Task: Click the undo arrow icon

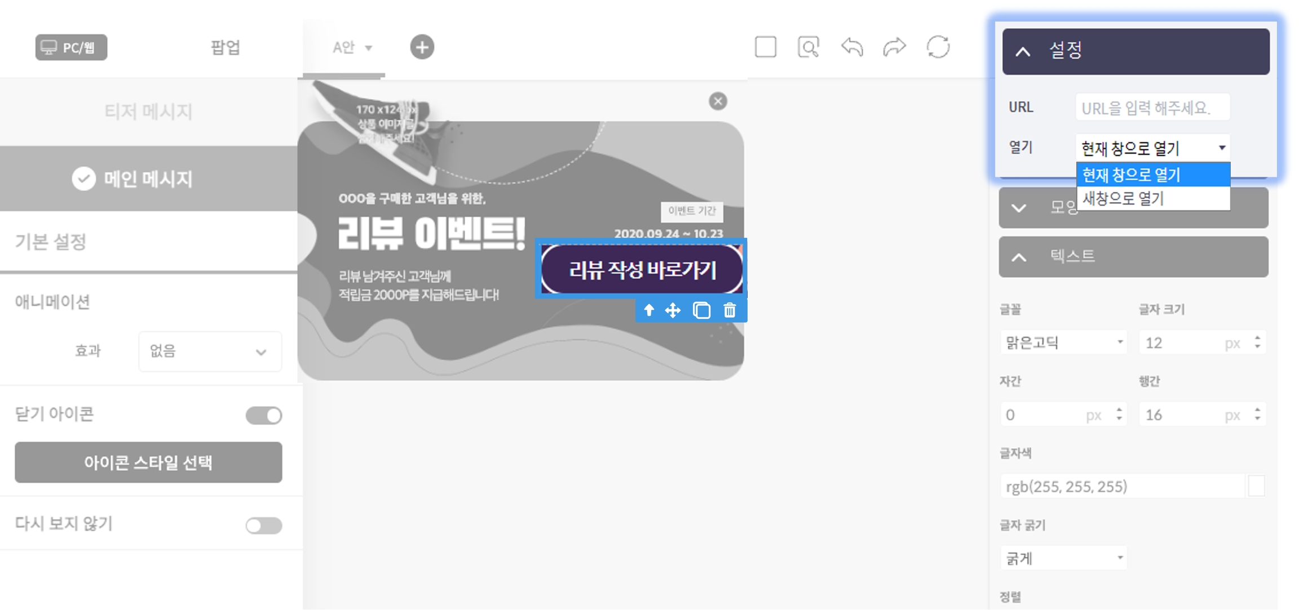Action: (852, 47)
